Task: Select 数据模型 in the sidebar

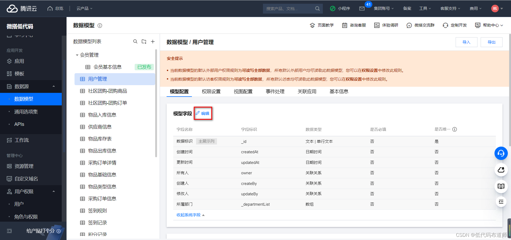Action: [31, 99]
